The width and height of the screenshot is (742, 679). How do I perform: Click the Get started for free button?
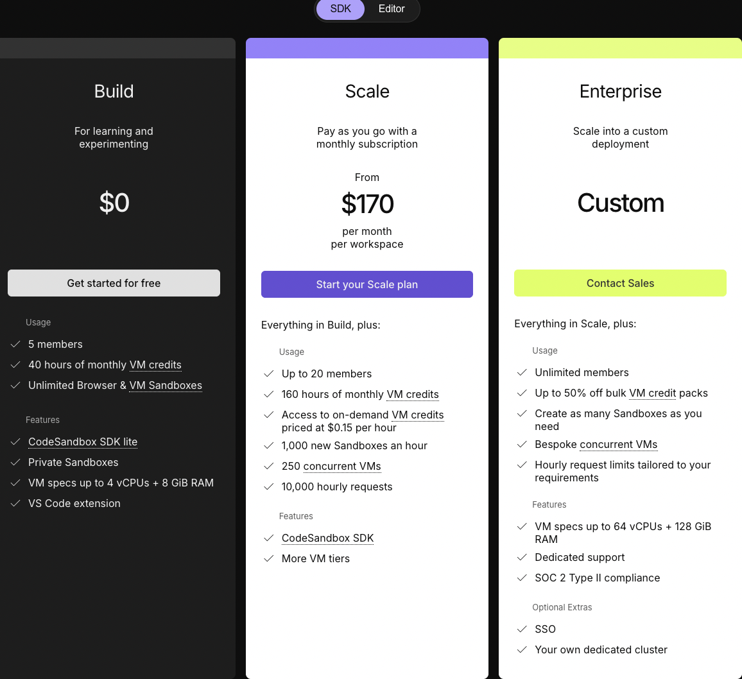[114, 283]
